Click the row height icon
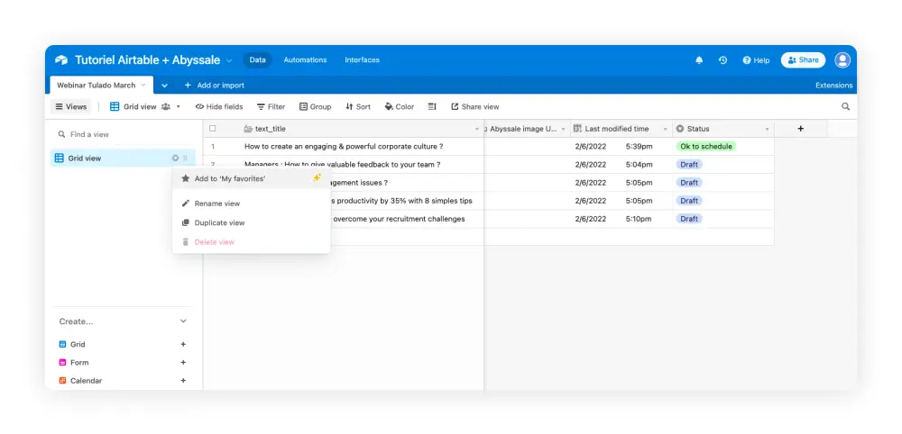Screen dimensions: 902x434 pyautogui.click(x=433, y=107)
